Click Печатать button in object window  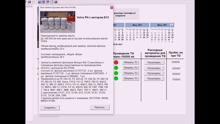click(x=100, y=107)
